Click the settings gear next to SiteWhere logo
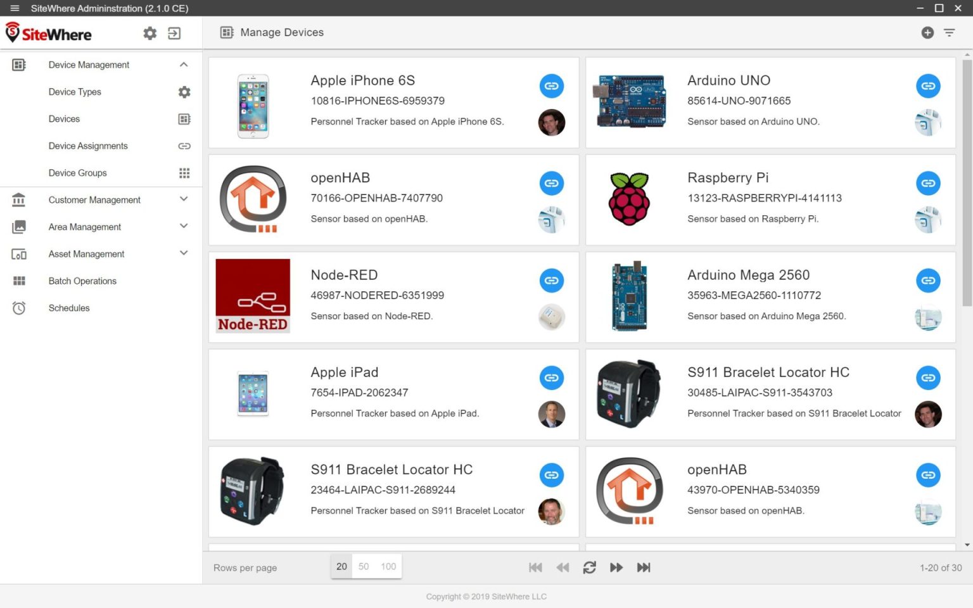The height and width of the screenshot is (608, 973). [149, 34]
